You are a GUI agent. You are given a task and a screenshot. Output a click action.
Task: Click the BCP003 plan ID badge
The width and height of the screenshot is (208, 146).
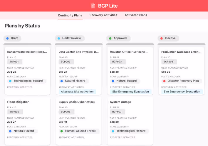[118, 62]
